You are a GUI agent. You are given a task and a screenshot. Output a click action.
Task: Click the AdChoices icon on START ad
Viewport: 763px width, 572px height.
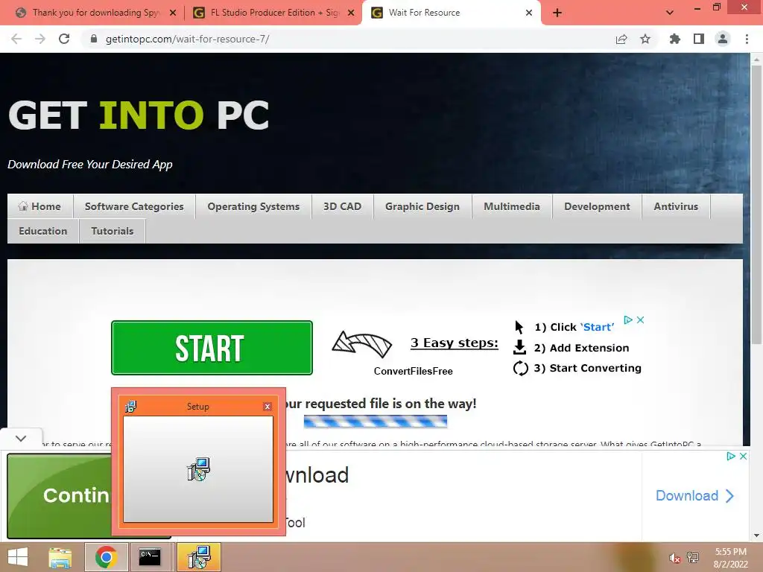coord(628,320)
